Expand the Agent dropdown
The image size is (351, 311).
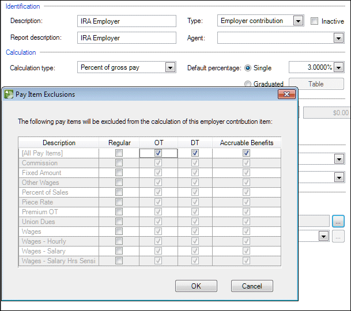tap(338, 38)
